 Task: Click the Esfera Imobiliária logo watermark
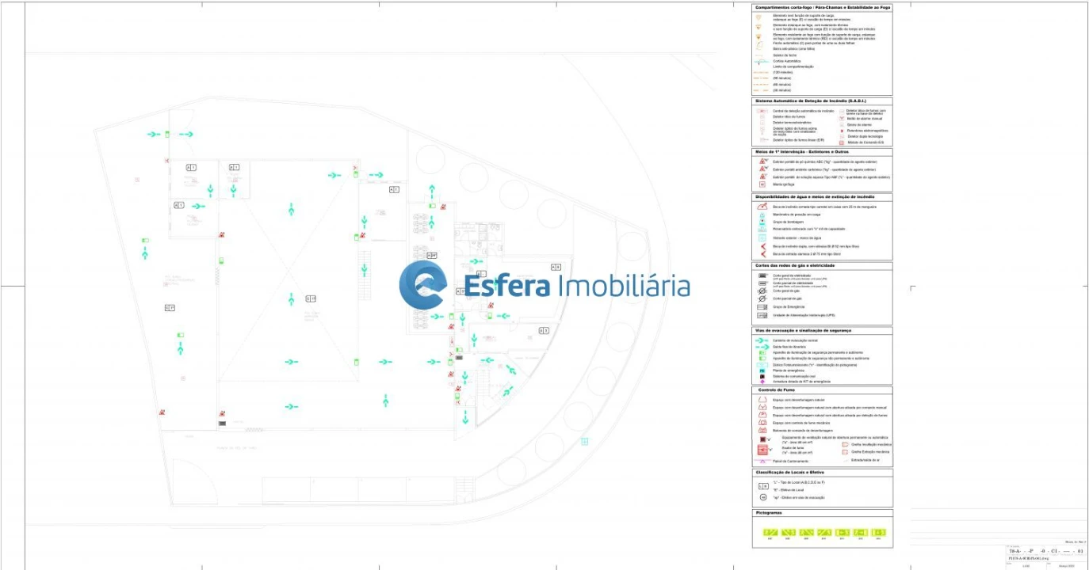point(544,286)
